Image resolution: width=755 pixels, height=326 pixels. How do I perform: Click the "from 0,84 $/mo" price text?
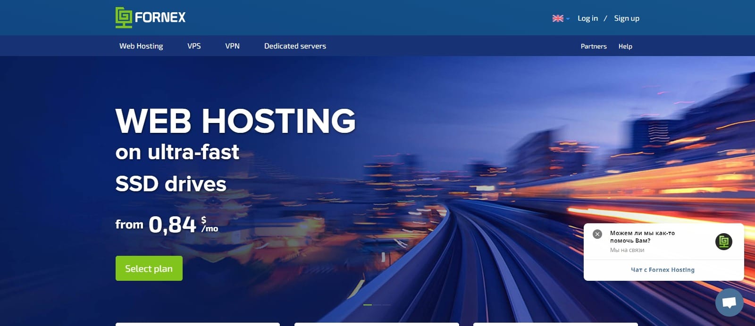tap(167, 224)
